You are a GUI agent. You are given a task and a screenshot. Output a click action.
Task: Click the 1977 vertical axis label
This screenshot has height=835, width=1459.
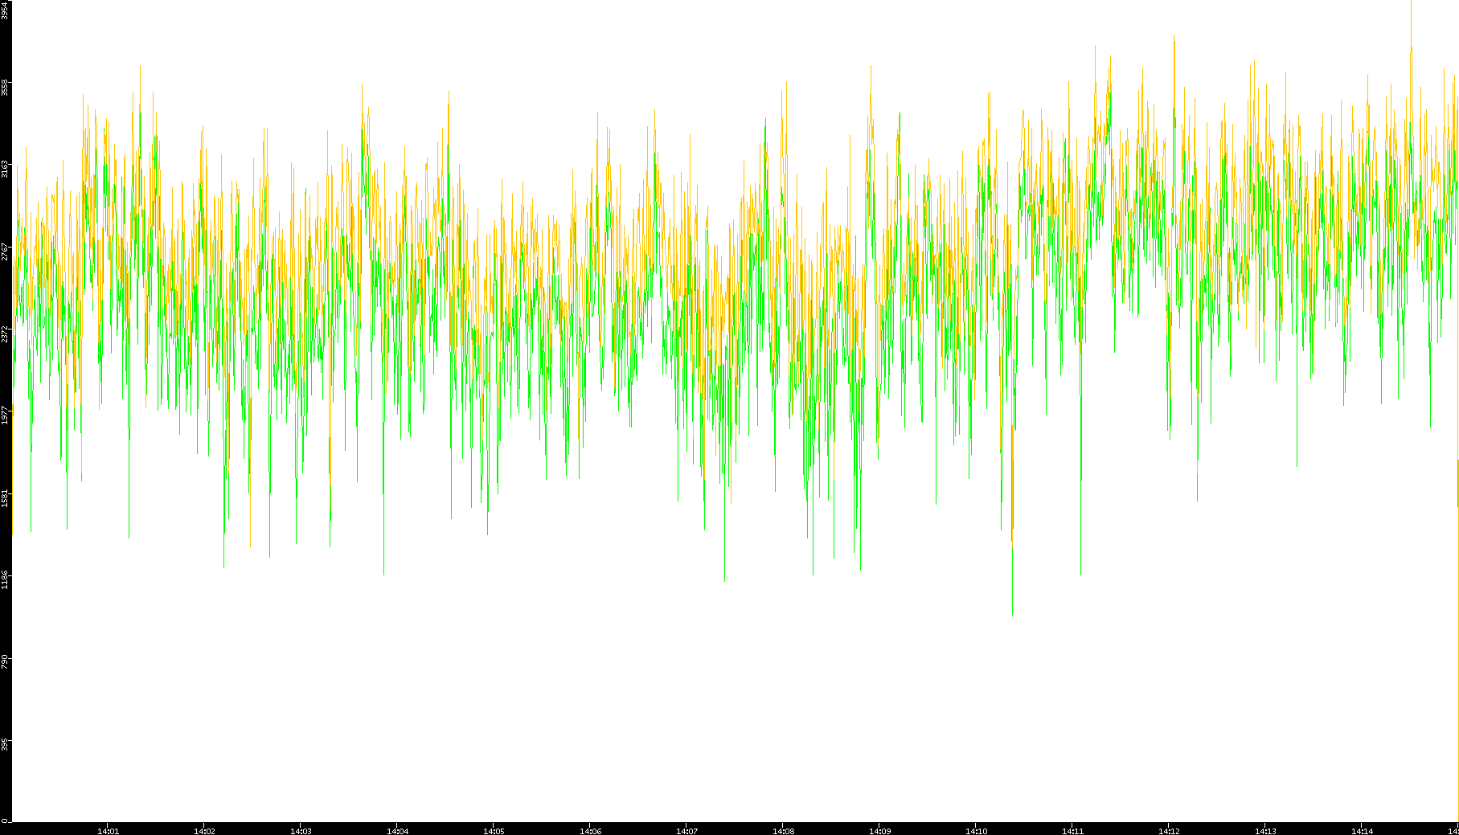5,415
